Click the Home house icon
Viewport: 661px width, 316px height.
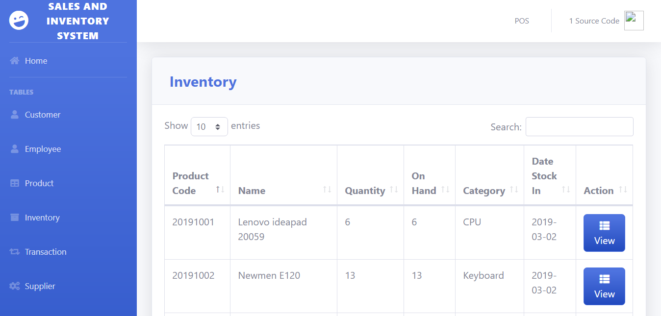click(15, 61)
